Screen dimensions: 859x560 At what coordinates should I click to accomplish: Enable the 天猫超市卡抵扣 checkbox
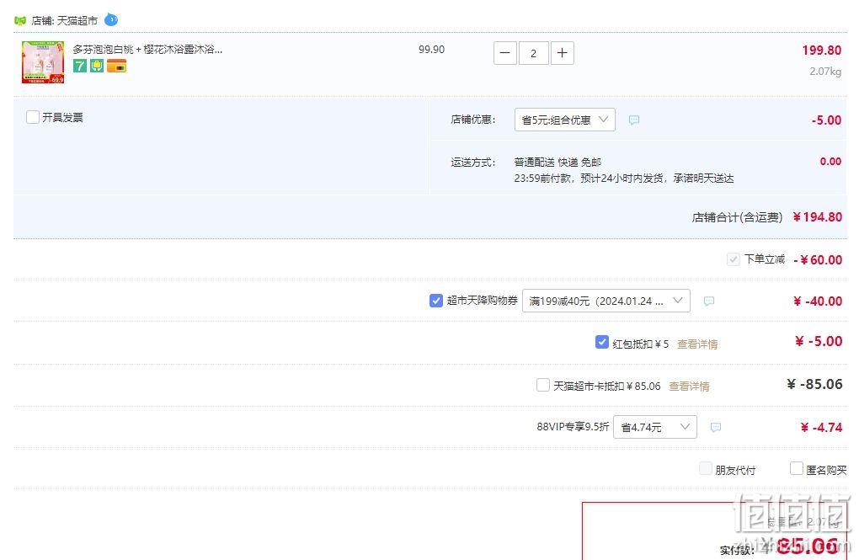click(543, 385)
